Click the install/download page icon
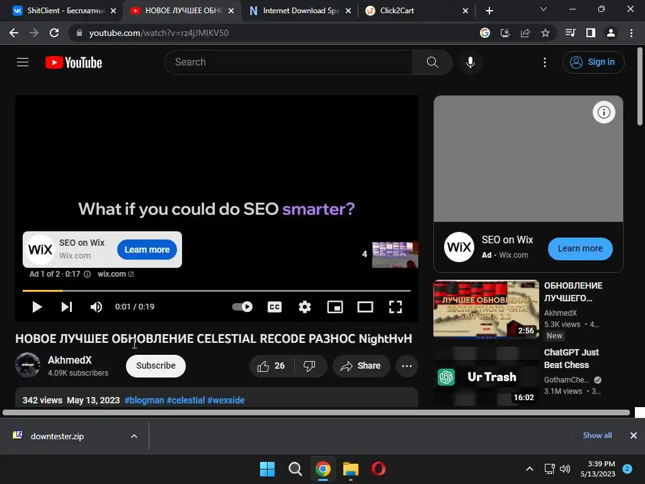 (x=505, y=33)
